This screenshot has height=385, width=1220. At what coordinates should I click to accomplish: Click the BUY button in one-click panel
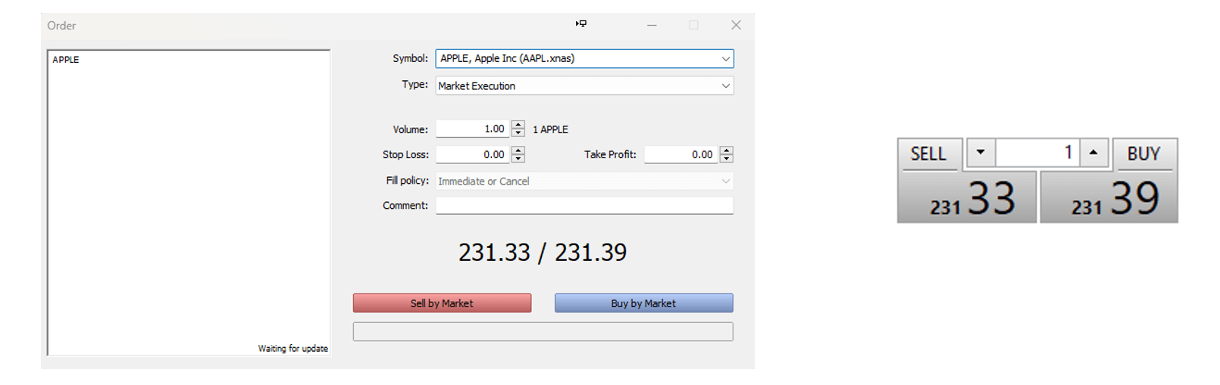pos(1144,154)
